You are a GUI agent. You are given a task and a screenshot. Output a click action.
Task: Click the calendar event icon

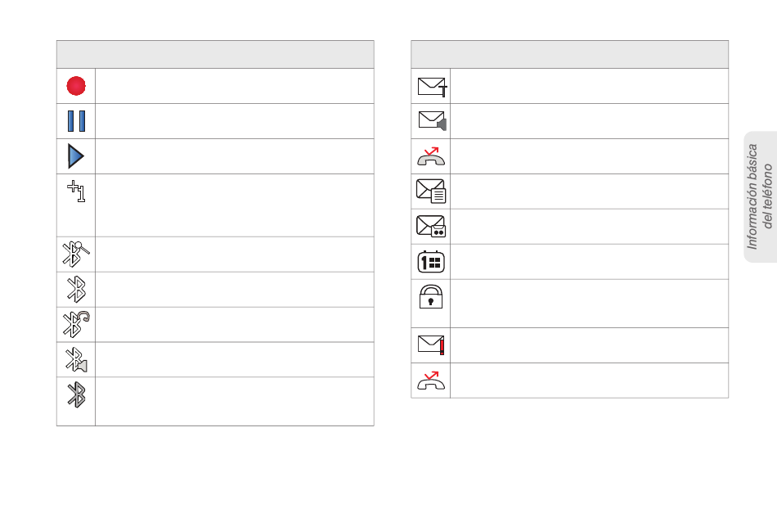click(x=431, y=262)
